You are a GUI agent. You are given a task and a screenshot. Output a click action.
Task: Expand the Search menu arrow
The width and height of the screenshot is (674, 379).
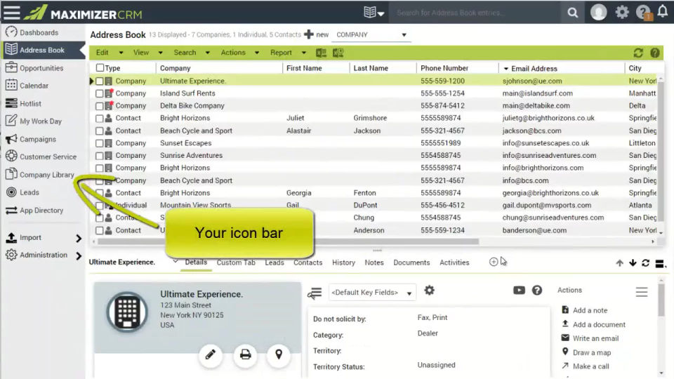click(207, 53)
